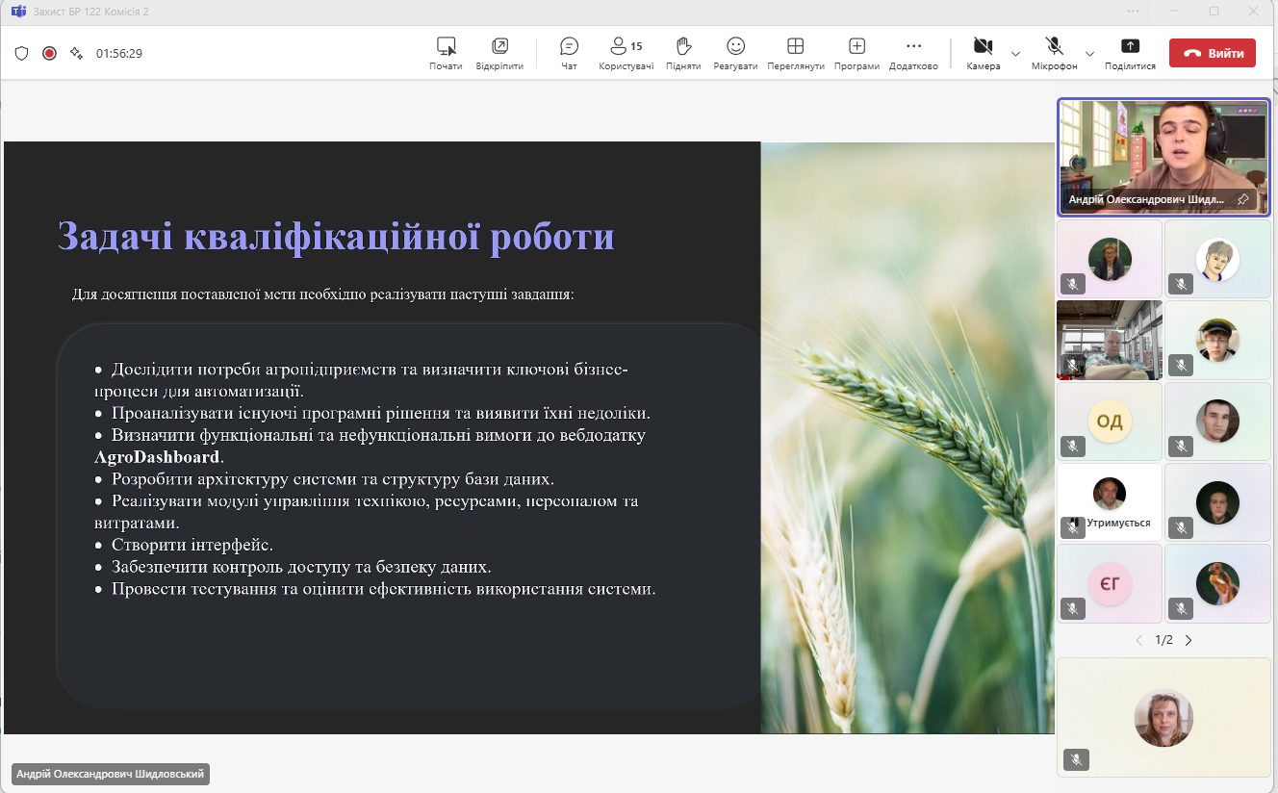Screen dimensions: 1278x793
Task: Click the shield privacy icon
Action: (21, 53)
